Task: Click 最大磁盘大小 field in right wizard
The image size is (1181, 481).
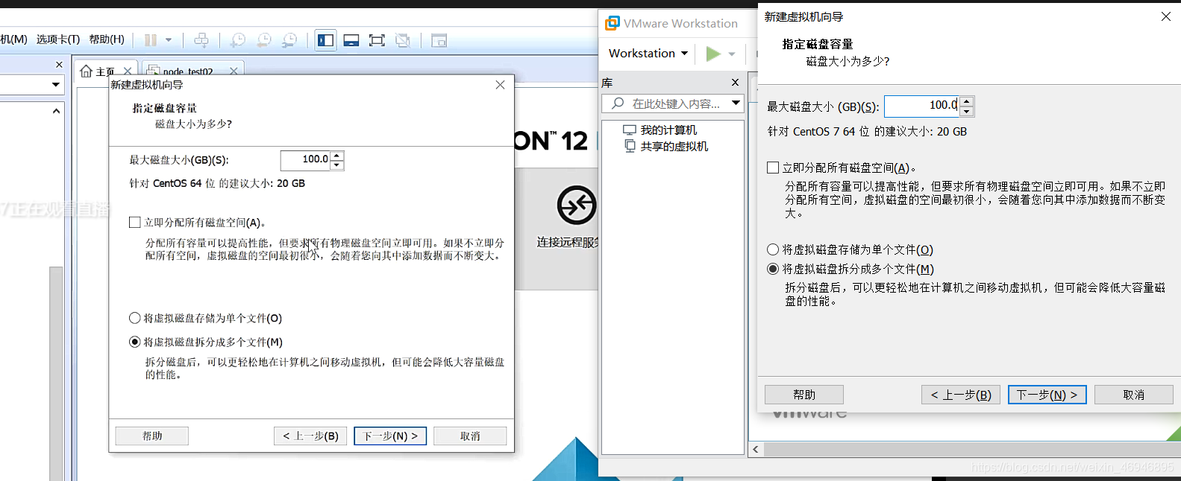Action: (922, 106)
